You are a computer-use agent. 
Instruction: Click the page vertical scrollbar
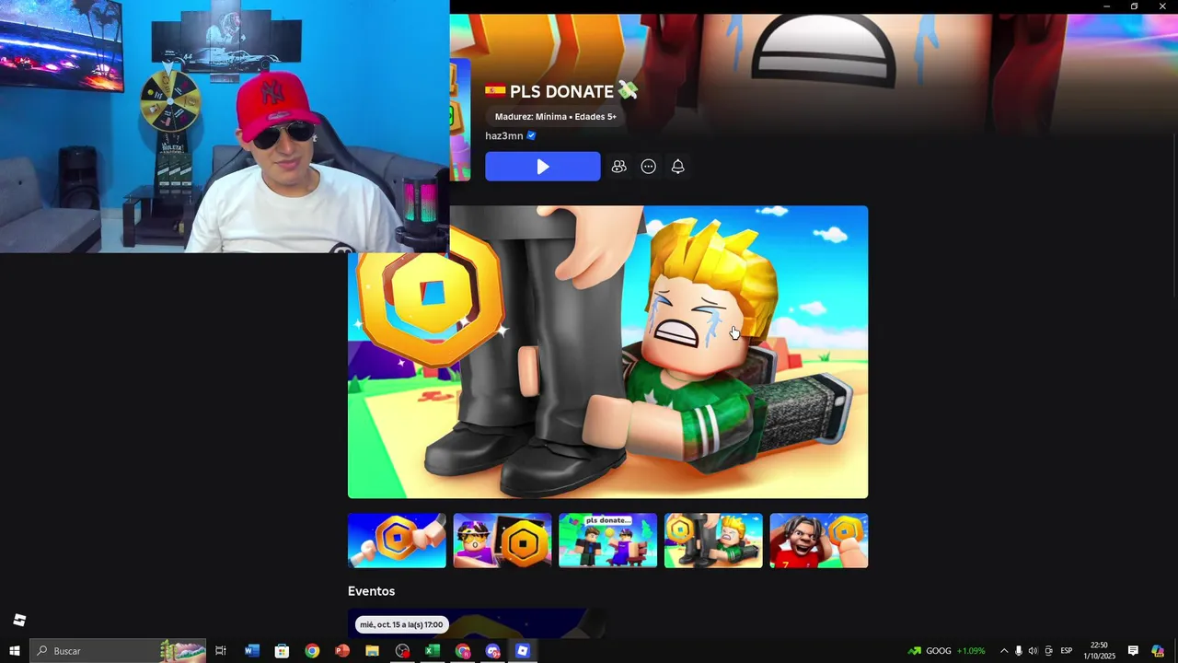[1173, 216]
